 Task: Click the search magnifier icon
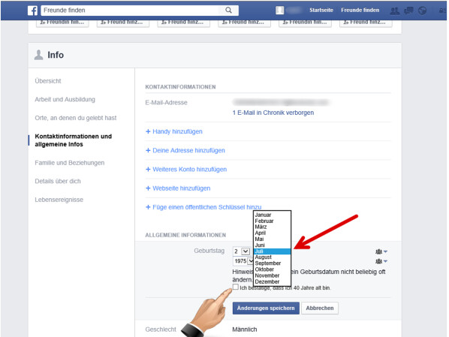point(228,11)
